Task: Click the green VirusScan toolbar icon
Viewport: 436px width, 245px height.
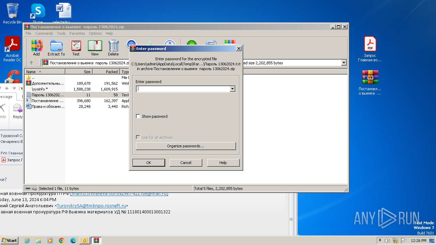Action: coord(192,44)
